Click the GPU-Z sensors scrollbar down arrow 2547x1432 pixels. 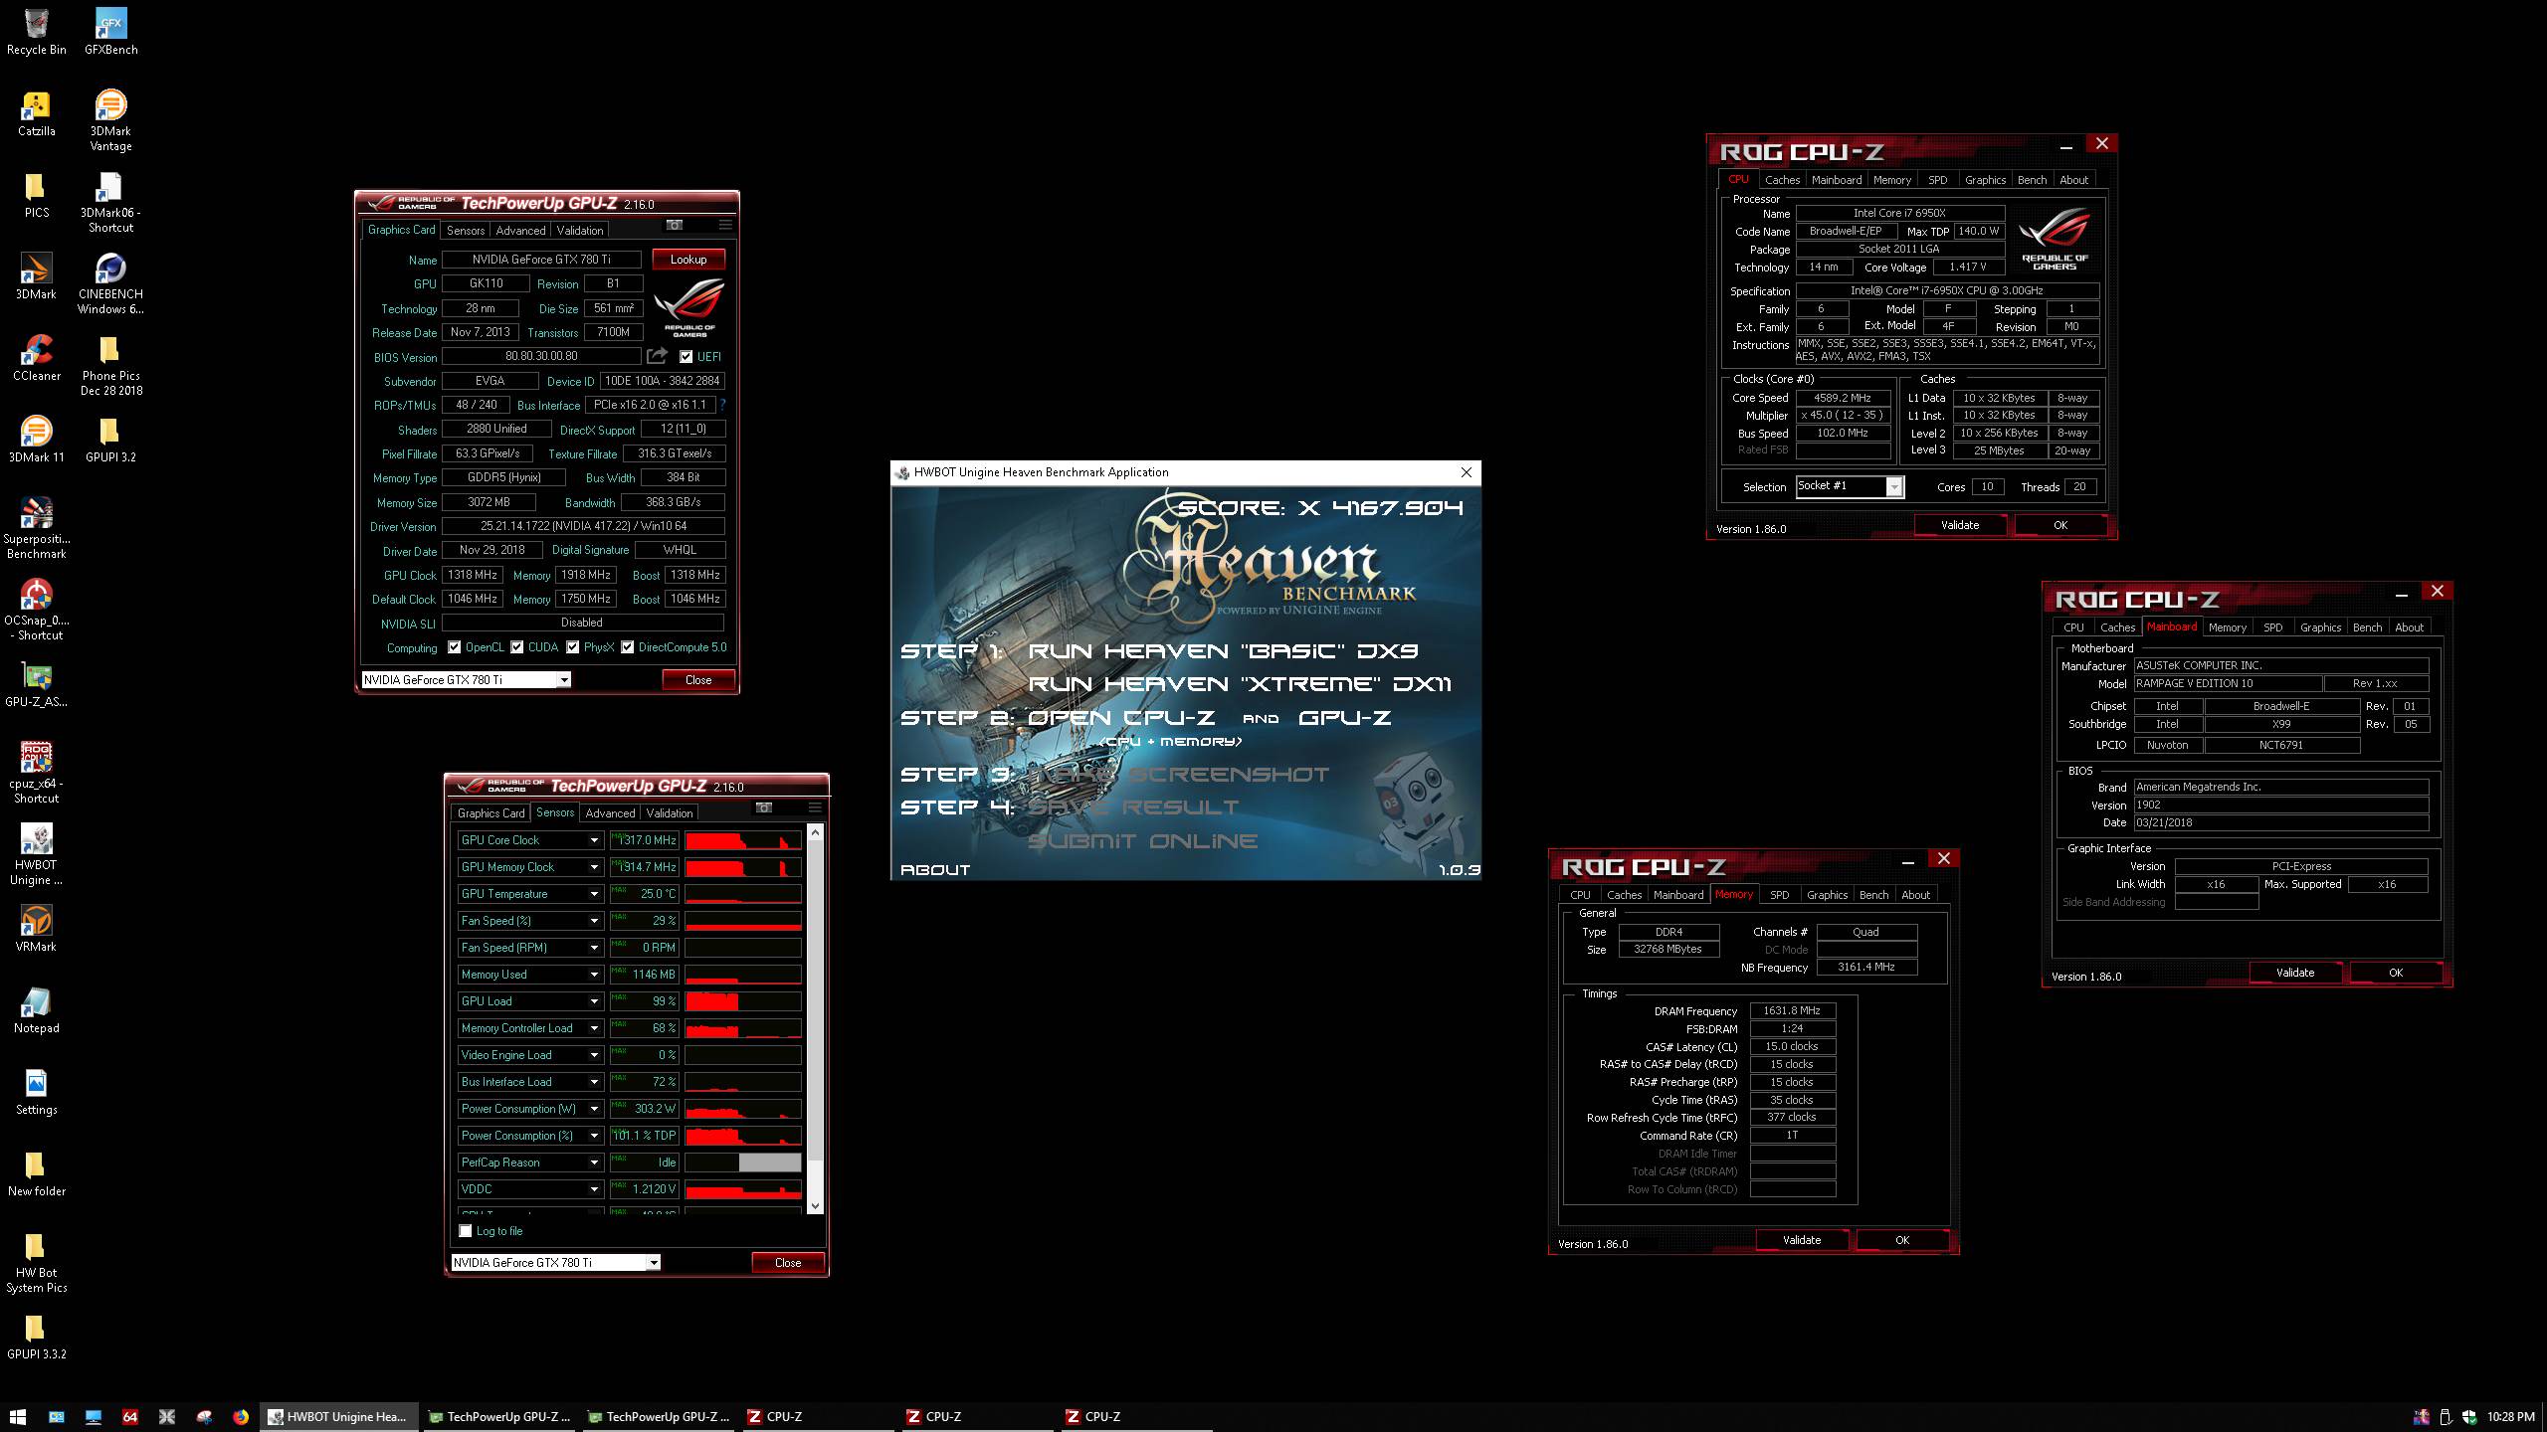(x=816, y=1206)
